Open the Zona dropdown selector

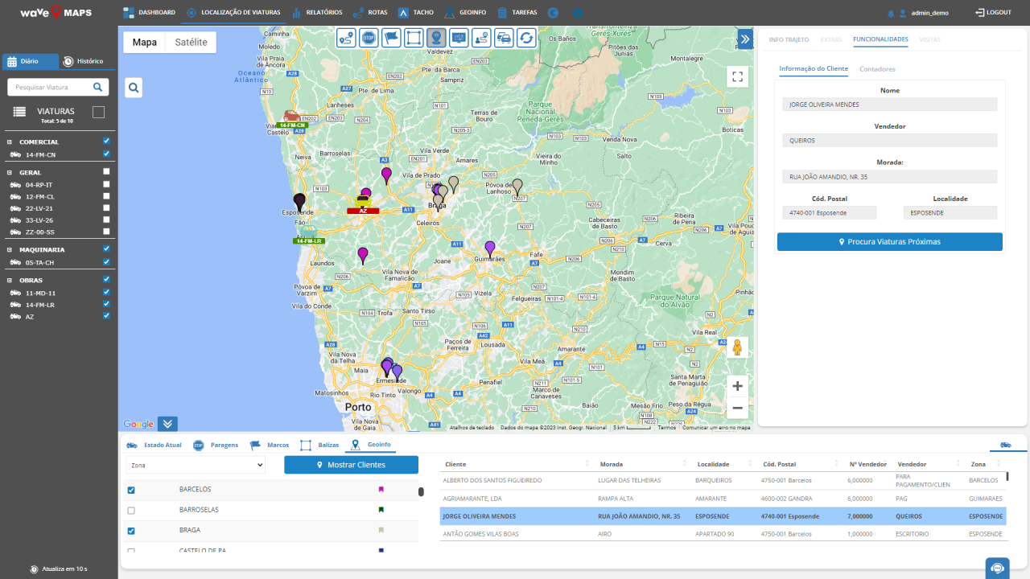pos(196,465)
